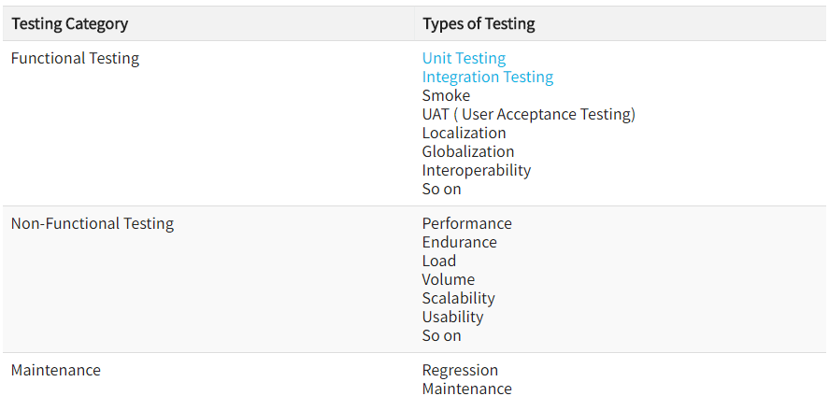Click the Types of Testing header
The width and height of the screenshot is (829, 410).
click(479, 23)
